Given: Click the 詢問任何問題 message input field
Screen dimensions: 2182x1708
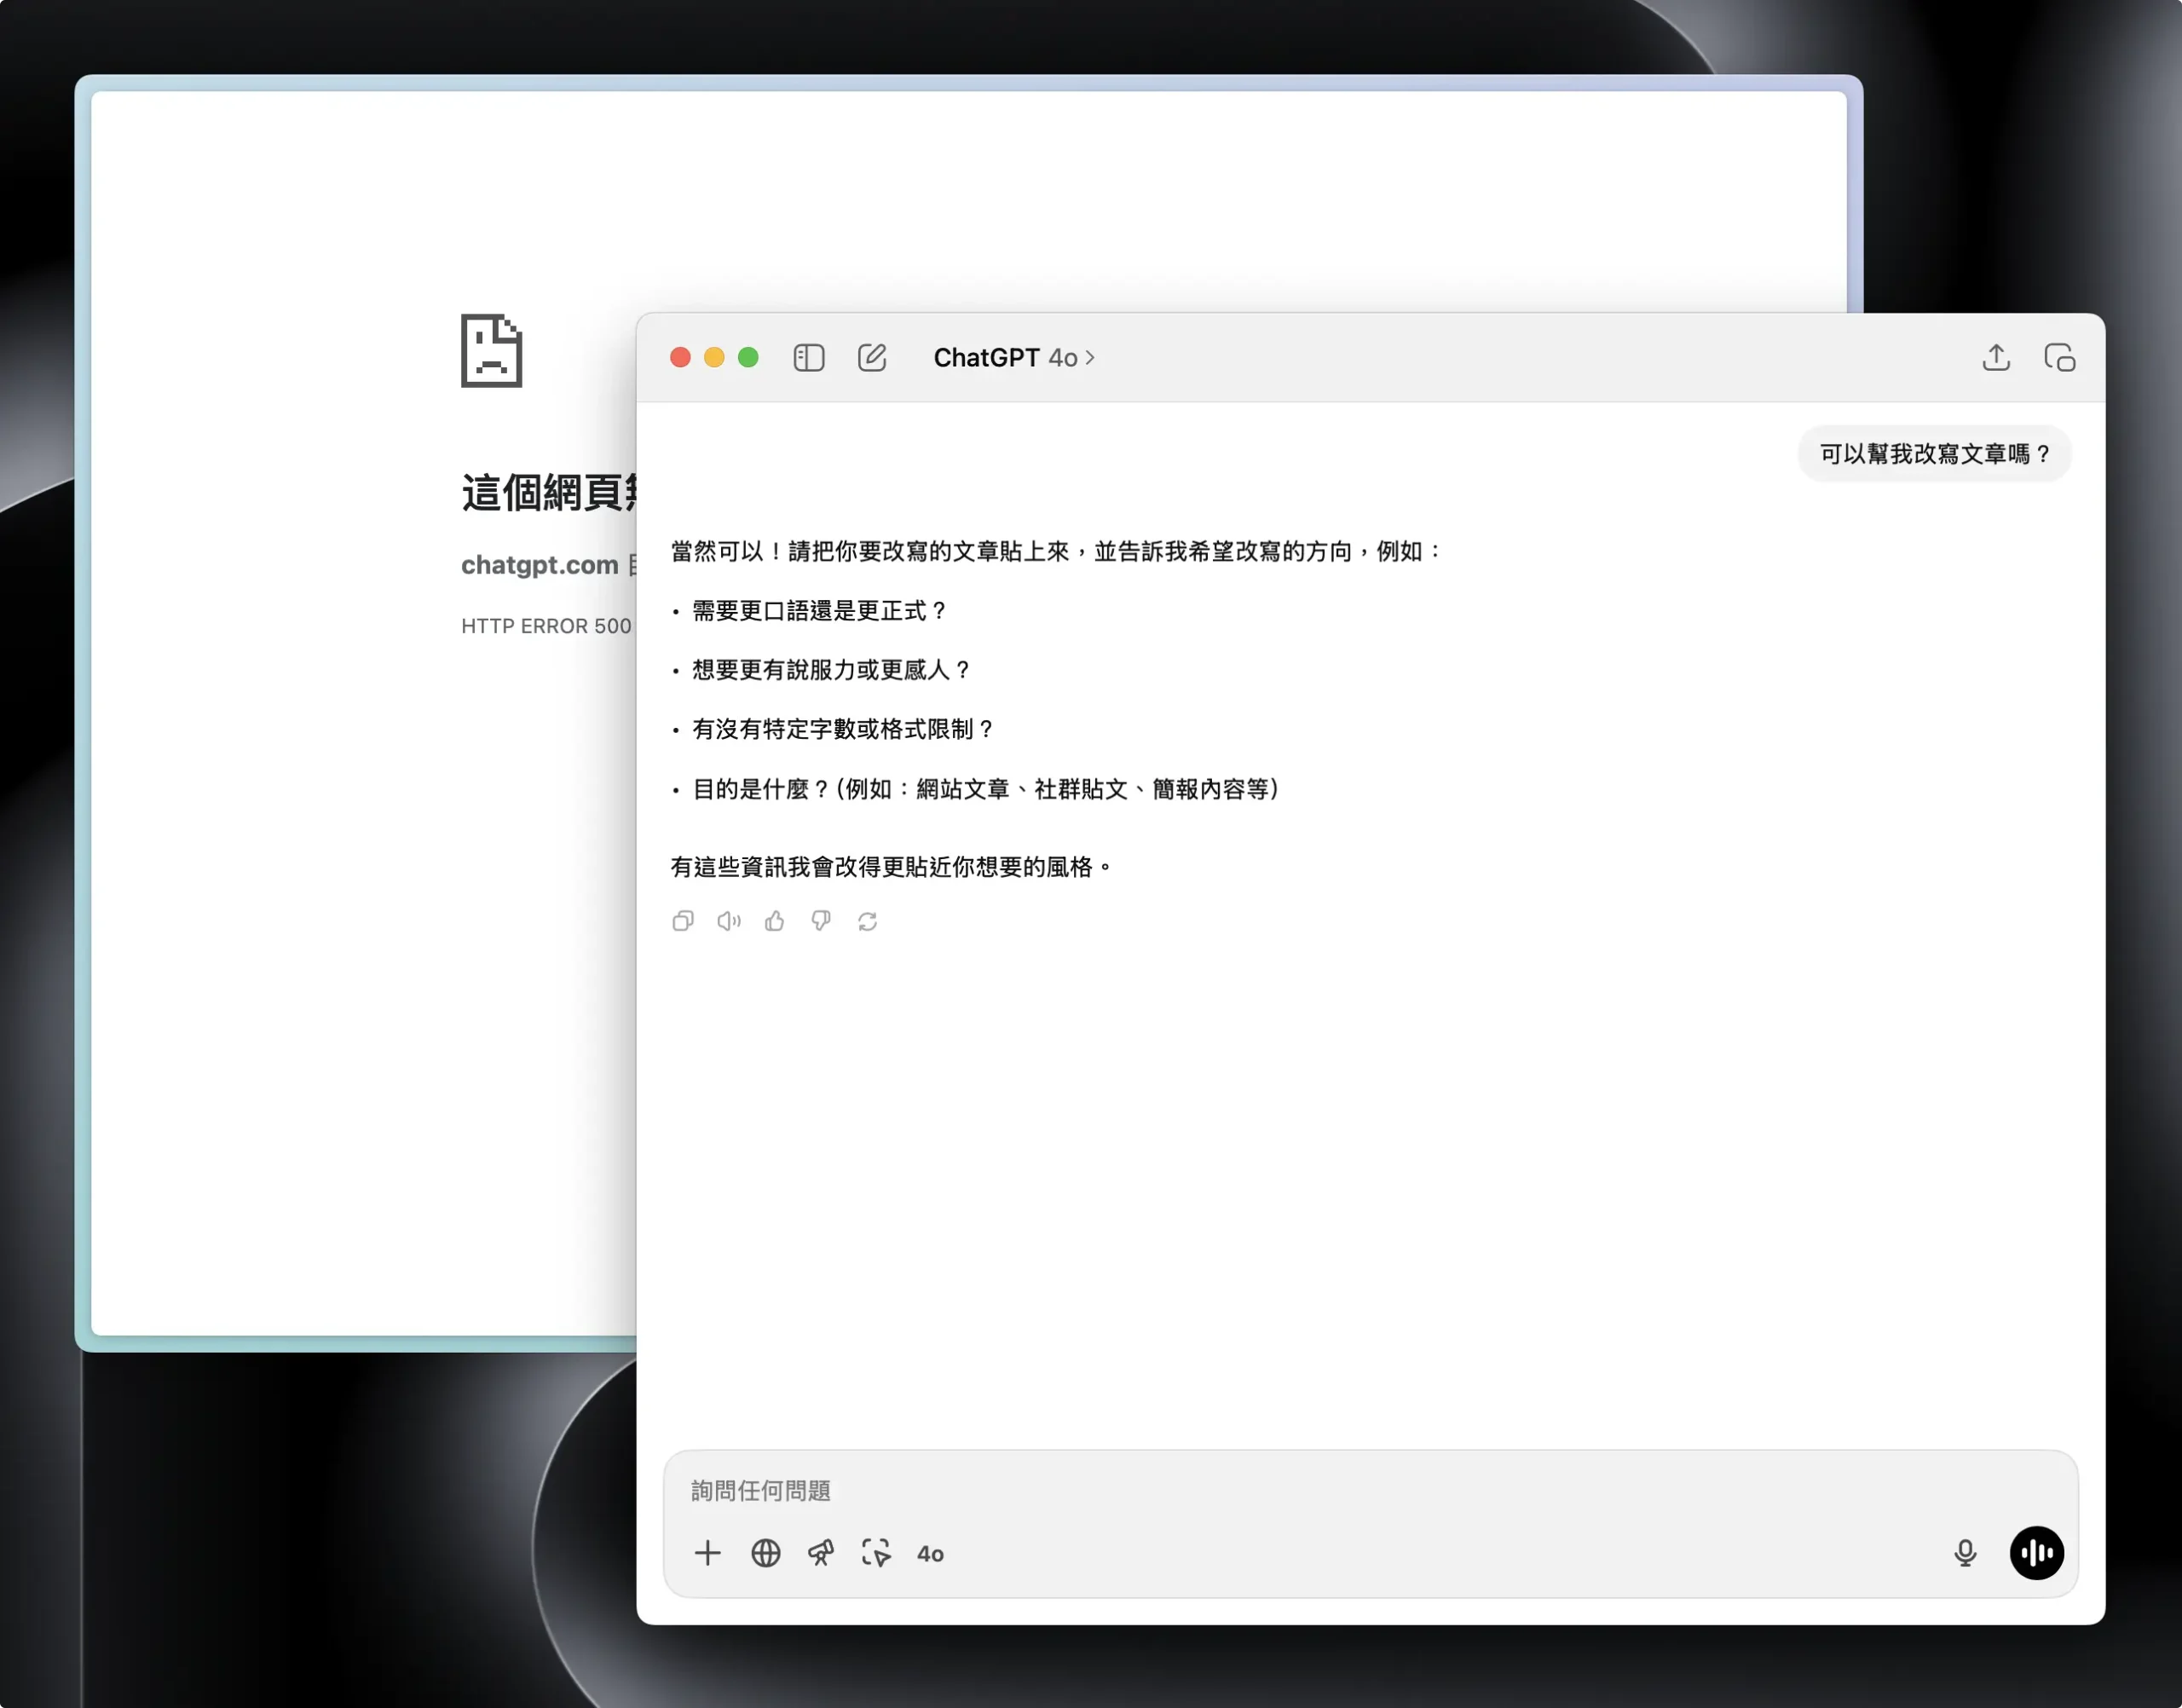Looking at the screenshot, I should (1370, 1491).
